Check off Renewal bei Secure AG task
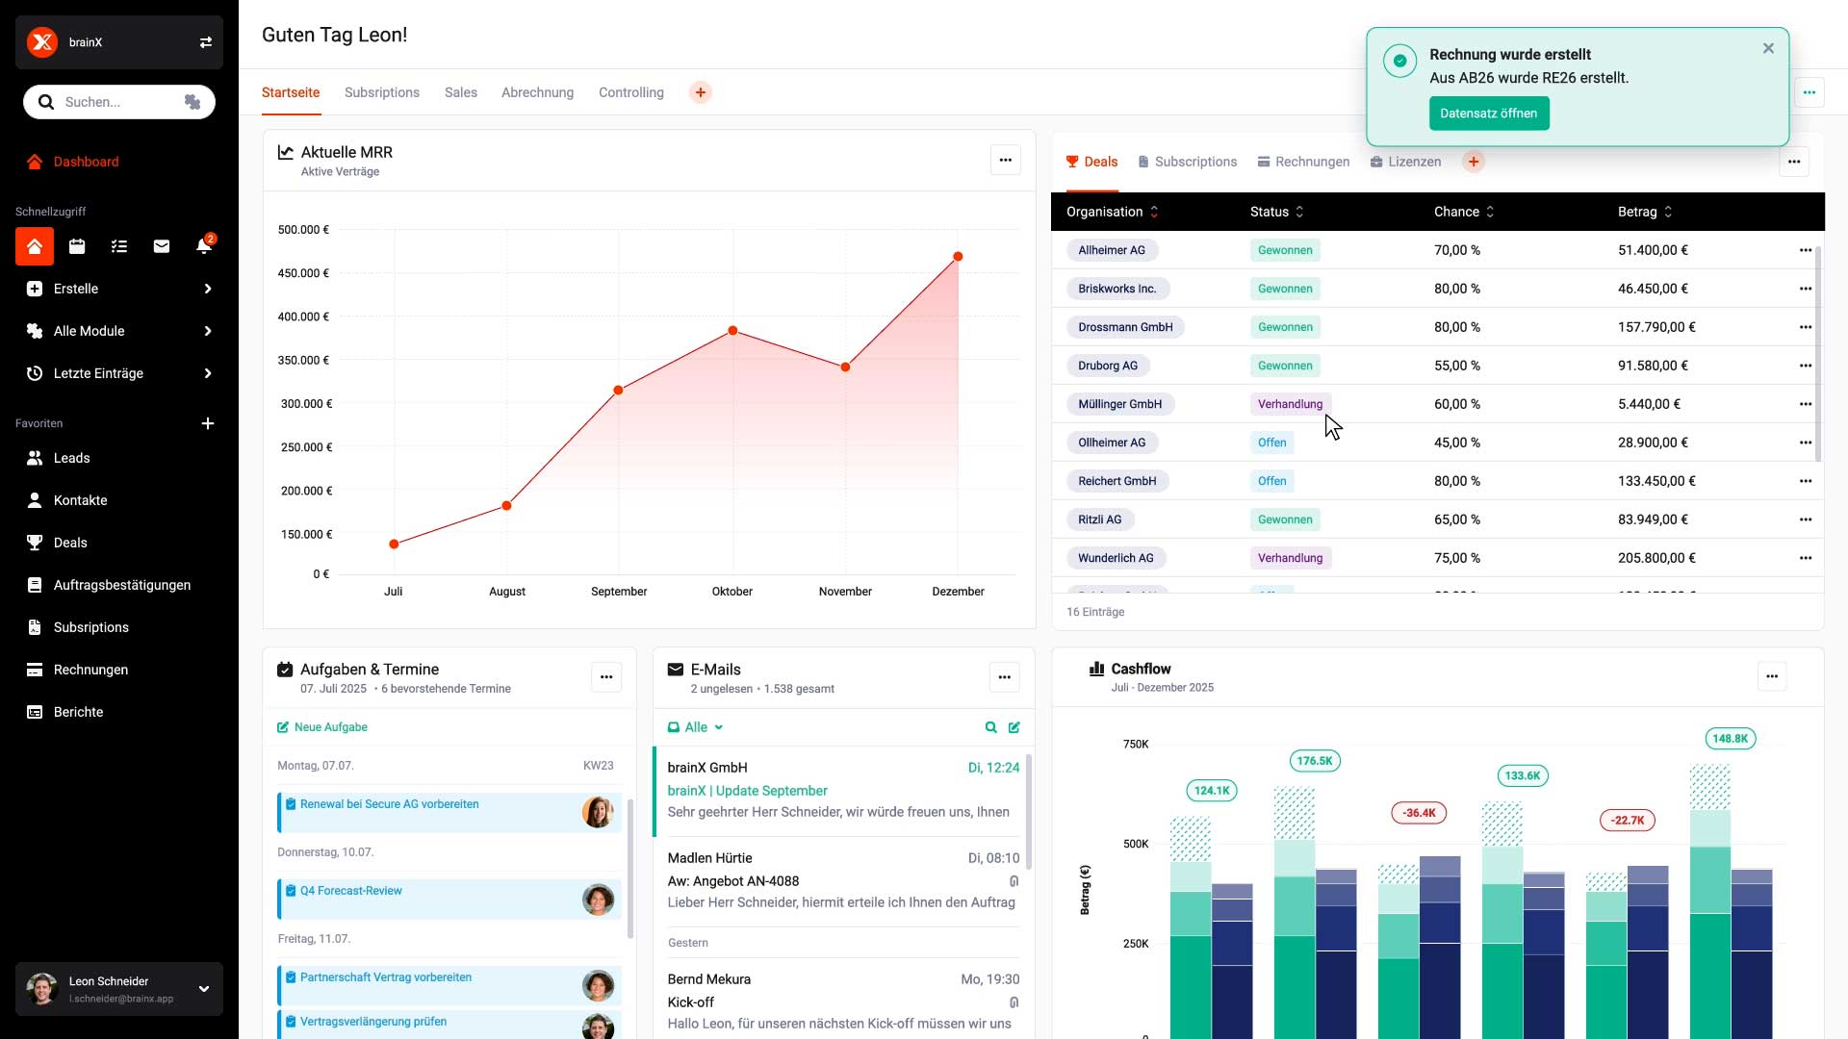Image resolution: width=1848 pixels, height=1039 pixels. pyautogui.click(x=291, y=804)
